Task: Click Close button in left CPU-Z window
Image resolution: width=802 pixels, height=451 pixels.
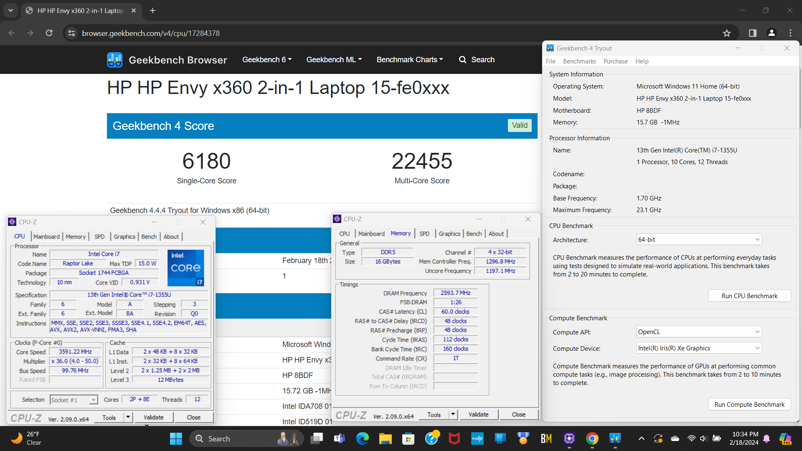Action: 193,418
